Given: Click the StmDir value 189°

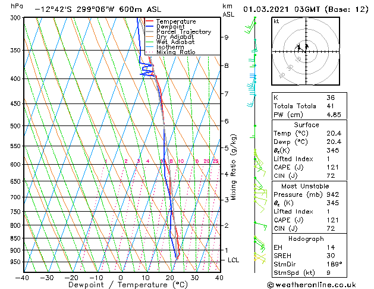Looking at the screenshot, I should pos(334,264).
